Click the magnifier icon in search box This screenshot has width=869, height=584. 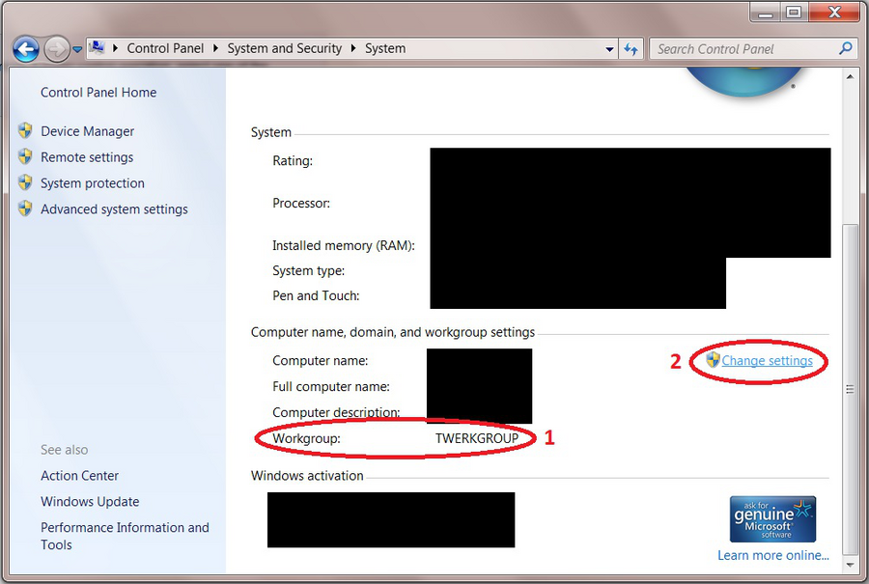[846, 48]
